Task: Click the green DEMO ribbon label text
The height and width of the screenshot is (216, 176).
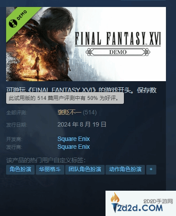Action: pos(22,15)
